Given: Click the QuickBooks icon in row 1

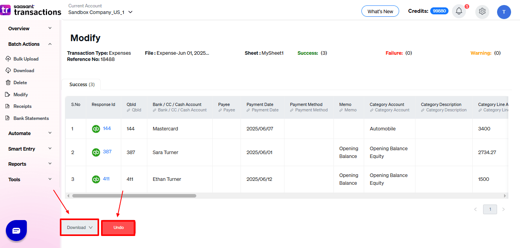Looking at the screenshot, I should coord(96,129).
